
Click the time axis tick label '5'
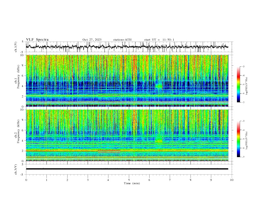click(x=129, y=180)
